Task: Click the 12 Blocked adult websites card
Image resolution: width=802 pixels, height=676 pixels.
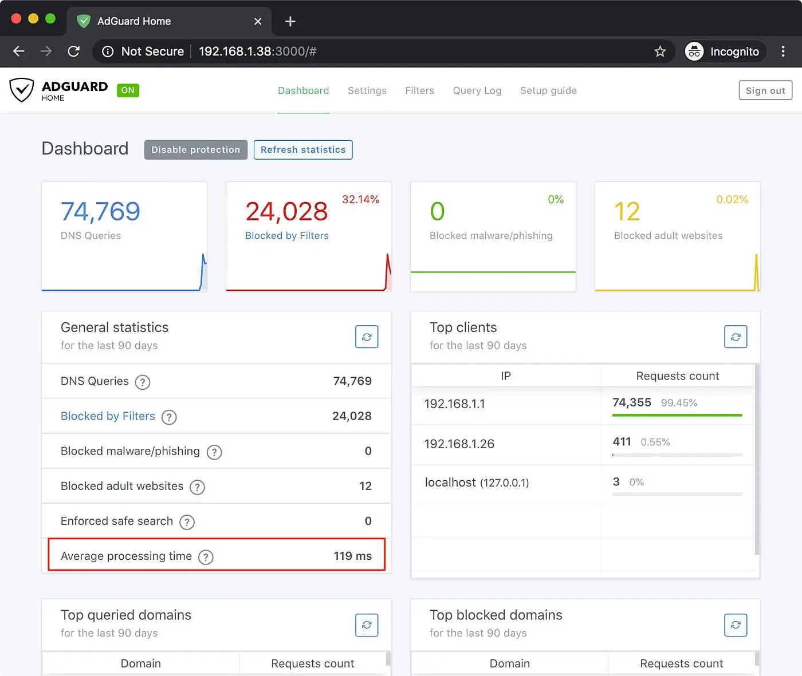Action: coord(678,236)
